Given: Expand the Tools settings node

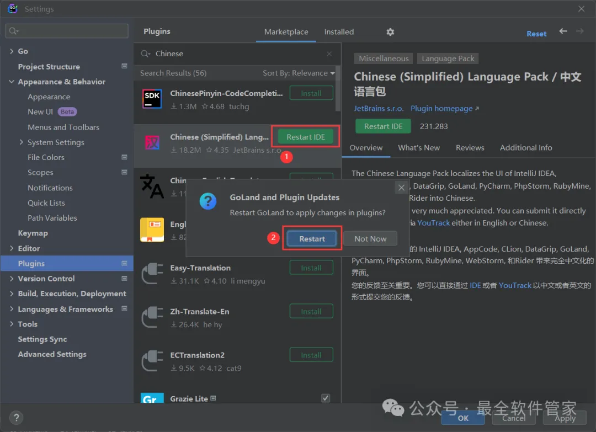Looking at the screenshot, I should click(12, 324).
